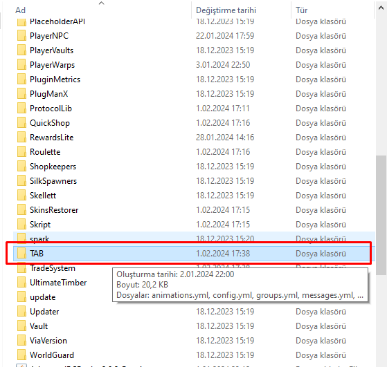Sort by Değiştirme tarihi column header
387x367 pixels.
(226, 10)
